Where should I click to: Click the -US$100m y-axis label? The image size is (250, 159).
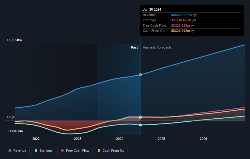[x=15, y=131]
